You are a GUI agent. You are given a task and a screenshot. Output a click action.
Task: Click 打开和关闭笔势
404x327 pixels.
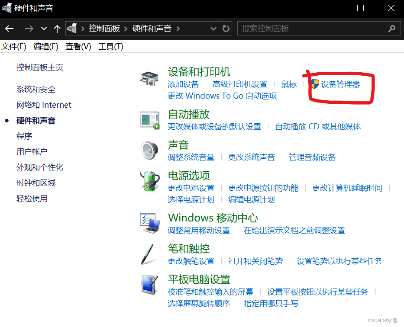pyautogui.click(x=255, y=261)
